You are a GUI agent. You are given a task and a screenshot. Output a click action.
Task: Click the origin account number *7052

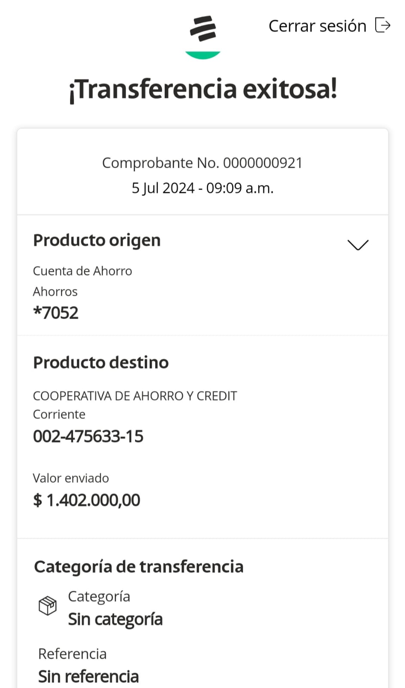tap(56, 313)
